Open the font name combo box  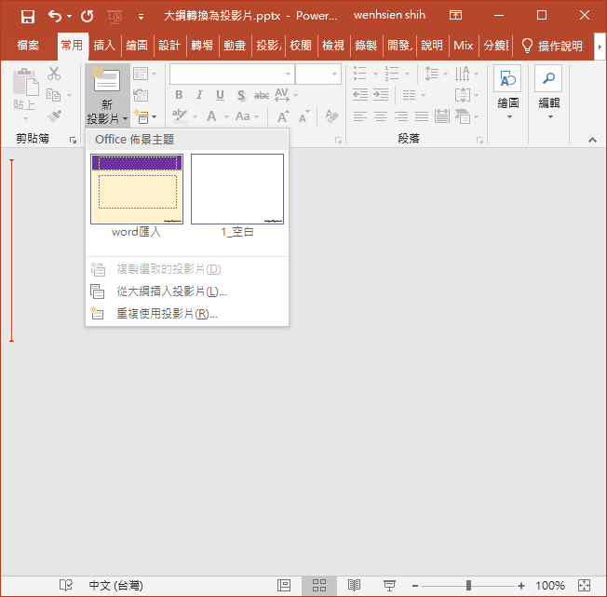tap(232, 74)
